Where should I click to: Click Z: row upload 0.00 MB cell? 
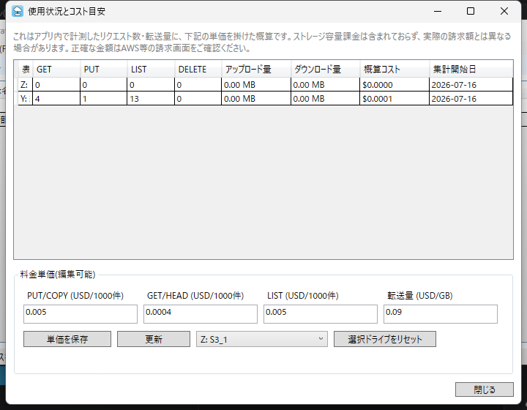tap(256, 85)
